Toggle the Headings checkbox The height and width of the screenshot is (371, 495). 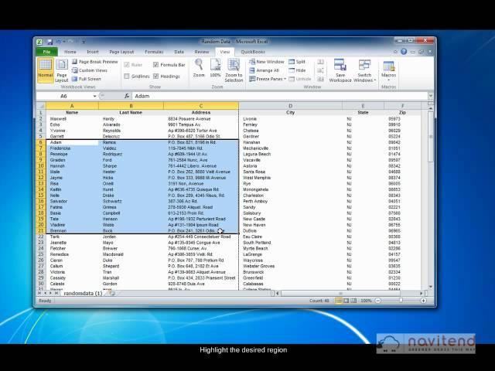(155, 77)
